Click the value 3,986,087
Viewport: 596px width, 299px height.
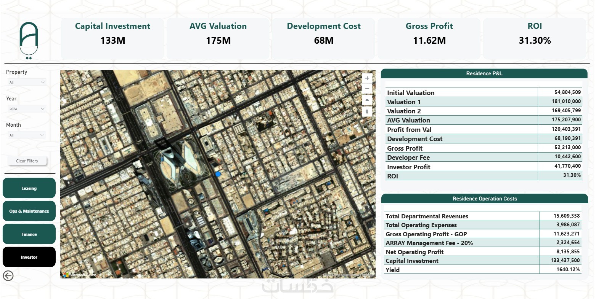[568, 225]
